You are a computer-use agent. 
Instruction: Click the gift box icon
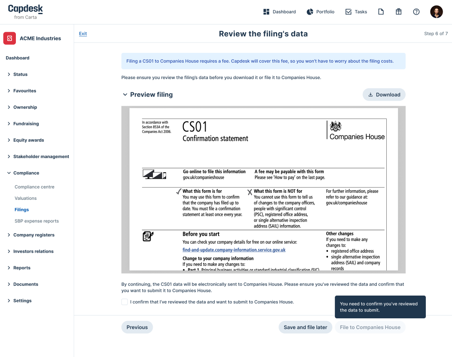point(398,12)
